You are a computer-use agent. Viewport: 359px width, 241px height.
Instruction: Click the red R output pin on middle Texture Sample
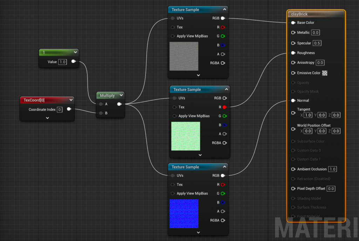tap(224, 107)
